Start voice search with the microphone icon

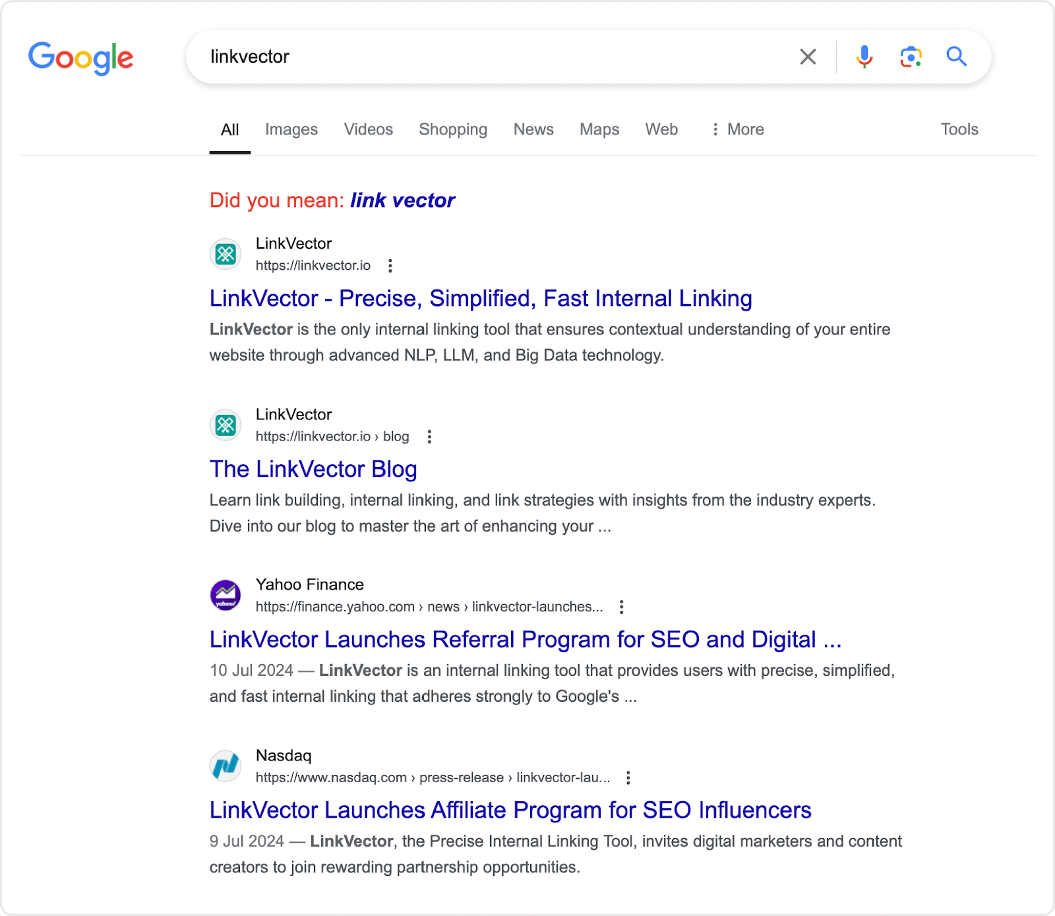[x=864, y=57]
